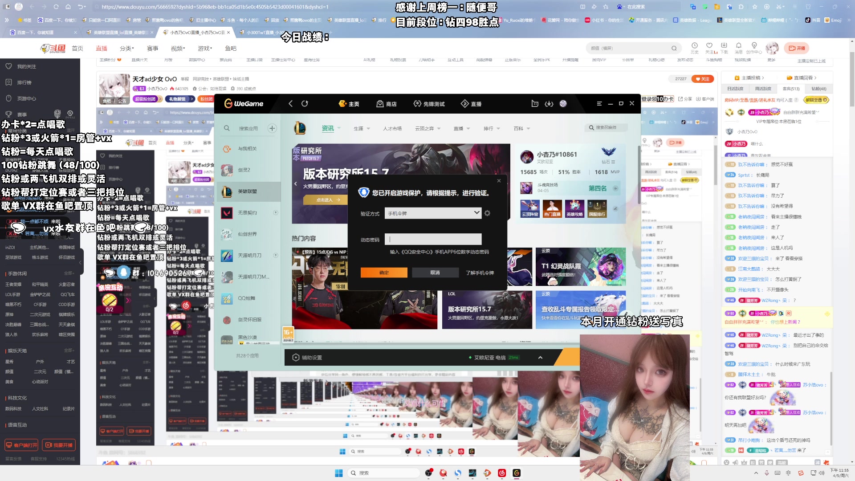The width and height of the screenshot is (855, 481).
Task: Switch to 钻粉(48) tab
Action: click(818, 89)
